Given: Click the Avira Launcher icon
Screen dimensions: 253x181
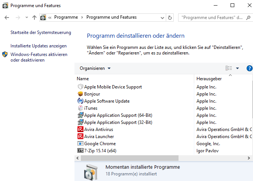Looking at the screenshot, I should (x=80, y=136).
